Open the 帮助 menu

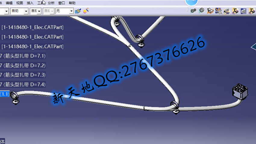pos(72,3)
